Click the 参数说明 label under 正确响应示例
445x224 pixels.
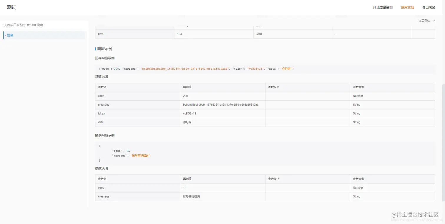click(102, 77)
